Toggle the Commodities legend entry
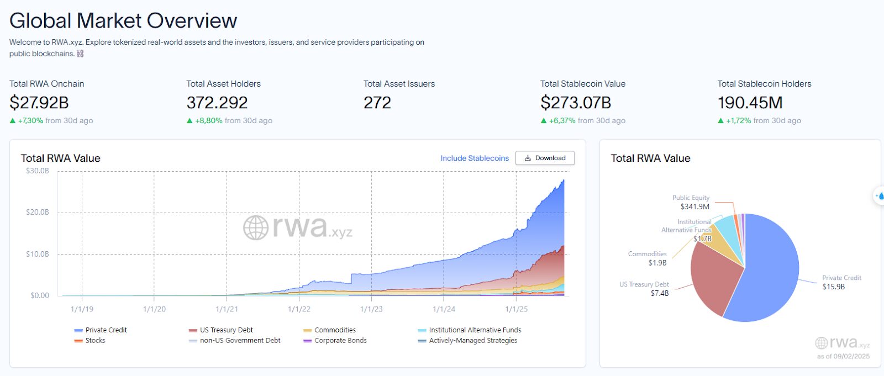The width and height of the screenshot is (884, 376). [330, 330]
